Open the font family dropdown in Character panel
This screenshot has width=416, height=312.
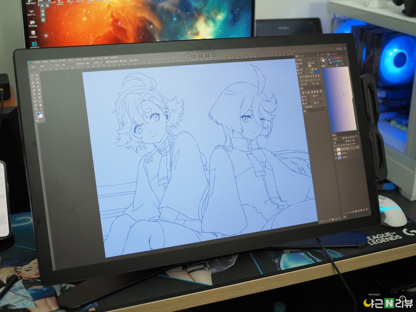point(308,60)
